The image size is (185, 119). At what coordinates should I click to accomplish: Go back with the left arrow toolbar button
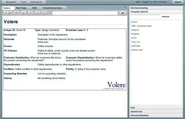[6, 13]
